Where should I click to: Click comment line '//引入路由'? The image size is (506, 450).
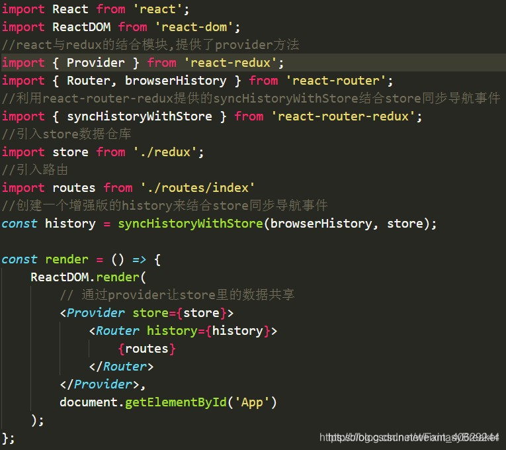(x=35, y=170)
